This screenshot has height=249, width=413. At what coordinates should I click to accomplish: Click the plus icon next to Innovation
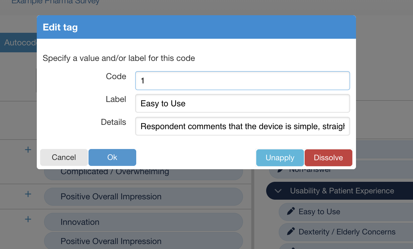(28, 219)
